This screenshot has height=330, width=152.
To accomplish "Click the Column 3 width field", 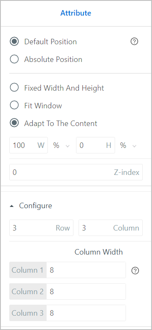I will 86,313.
